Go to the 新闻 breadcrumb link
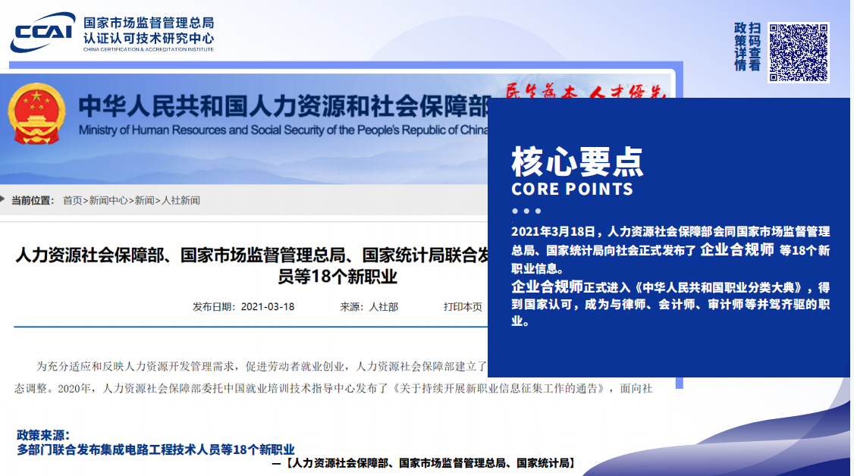 click(x=144, y=201)
